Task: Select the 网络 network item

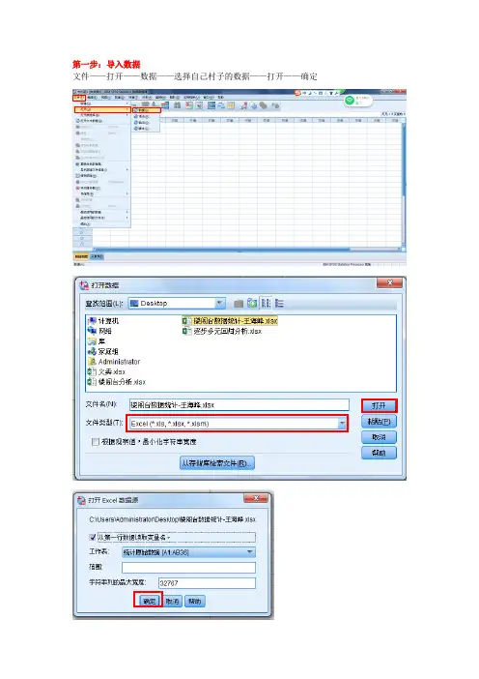Action: tap(99, 331)
